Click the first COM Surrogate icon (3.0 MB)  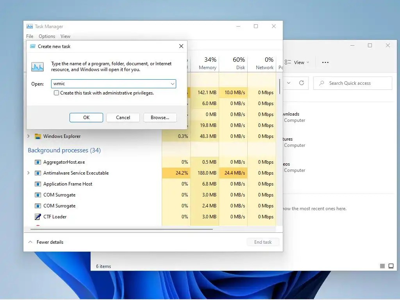click(x=38, y=195)
